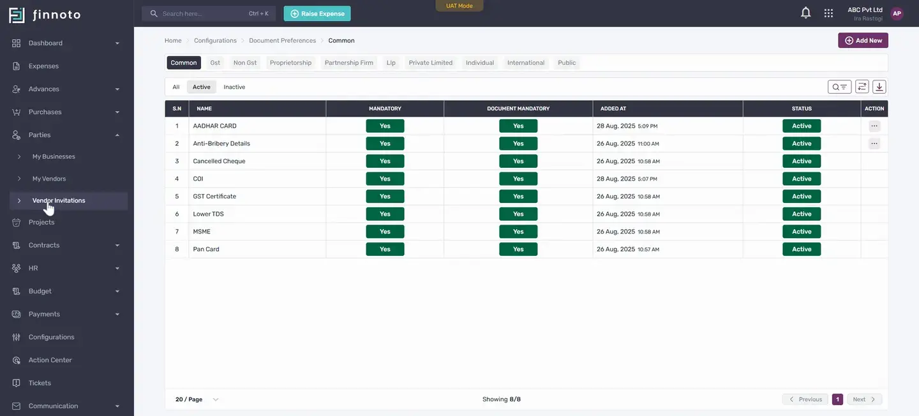Screen dimensions: 919x416
Task: Go to Home breadcrumb link
Action: coord(173,40)
